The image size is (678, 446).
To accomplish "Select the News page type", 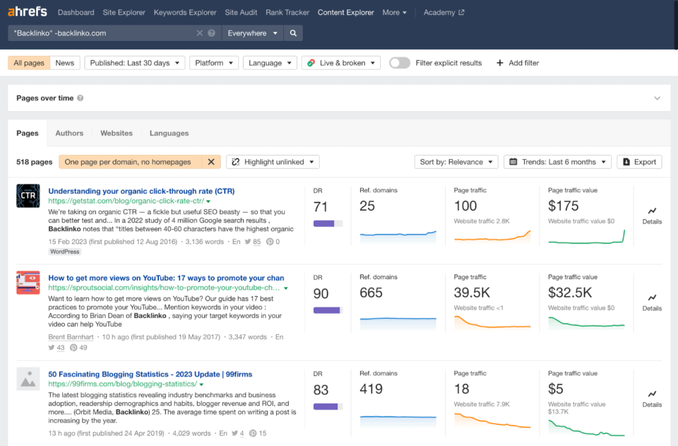I will pyautogui.click(x=65, y=63).
